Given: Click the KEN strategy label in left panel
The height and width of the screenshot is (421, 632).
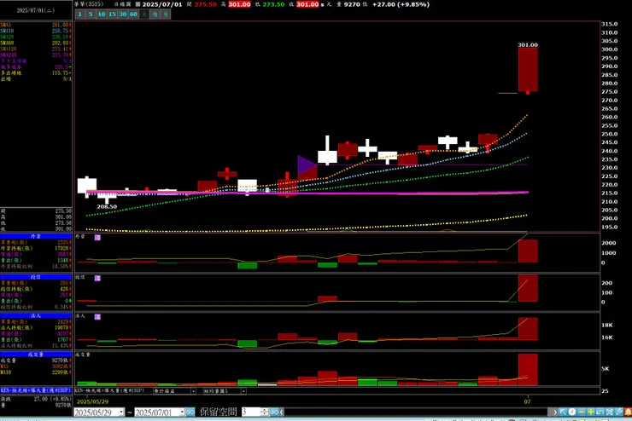Looking at the screenshot, I should (x=36, y=390).
